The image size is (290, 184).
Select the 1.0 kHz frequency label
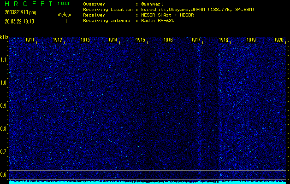pos(4,83)
